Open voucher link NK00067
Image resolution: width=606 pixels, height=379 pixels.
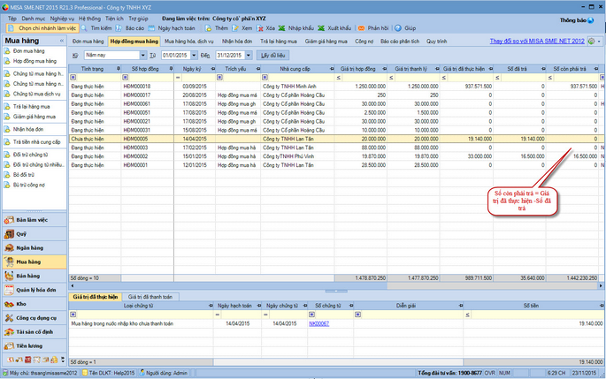(x=318, y=324)
